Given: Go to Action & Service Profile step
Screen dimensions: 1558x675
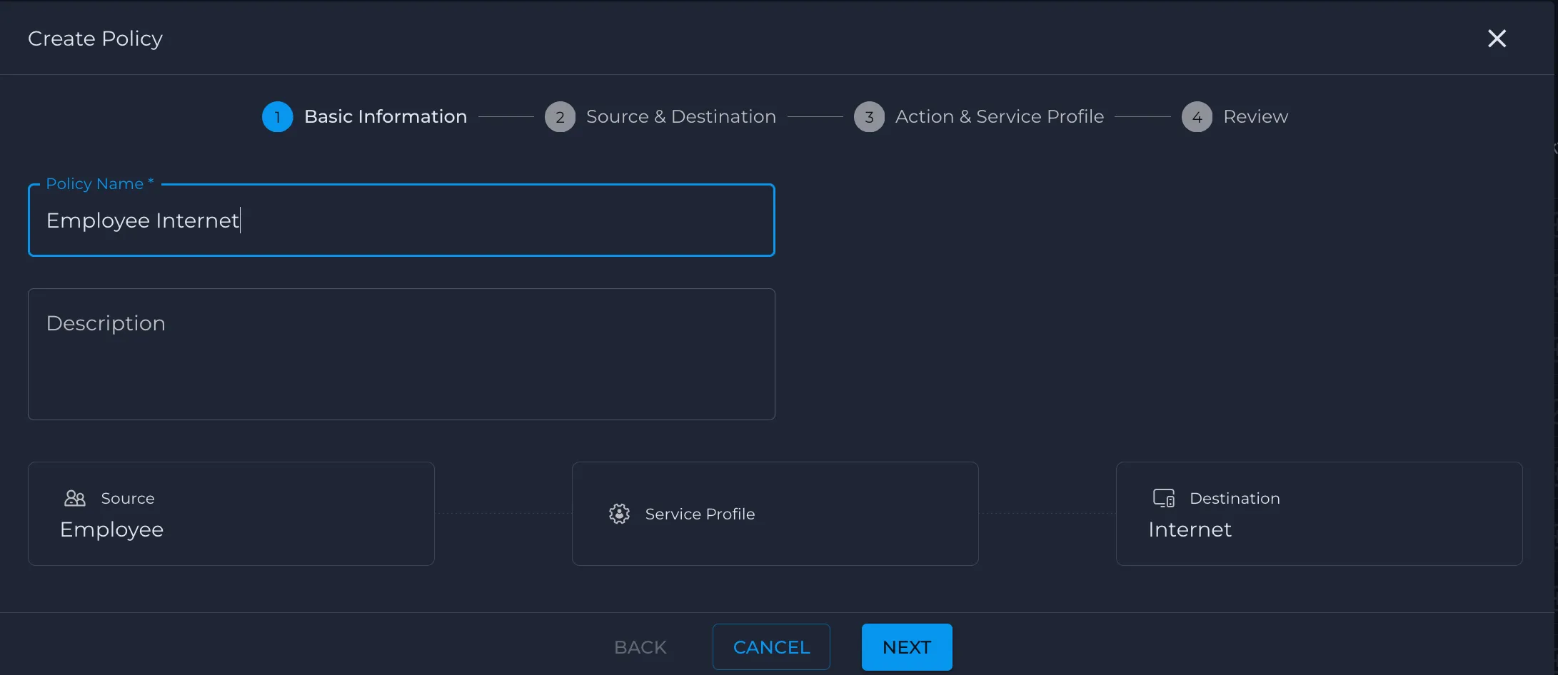Looking at the screenshot, I should (x=1000, y=116).
